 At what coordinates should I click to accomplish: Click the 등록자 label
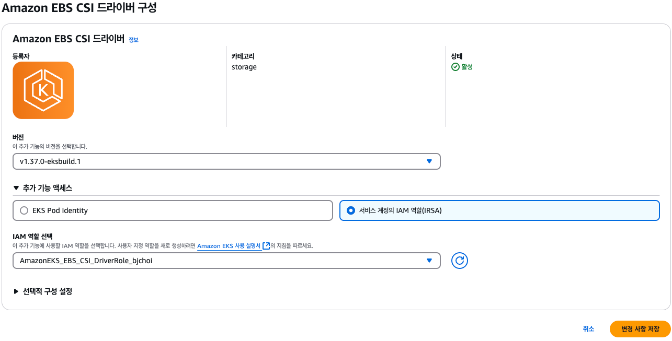click(21, 56)
